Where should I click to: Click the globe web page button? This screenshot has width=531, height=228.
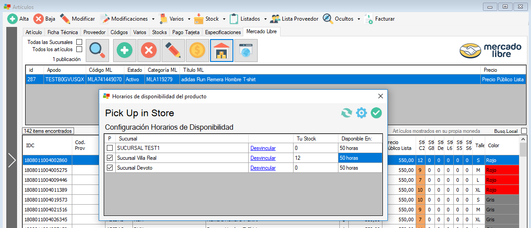point(246,50)
